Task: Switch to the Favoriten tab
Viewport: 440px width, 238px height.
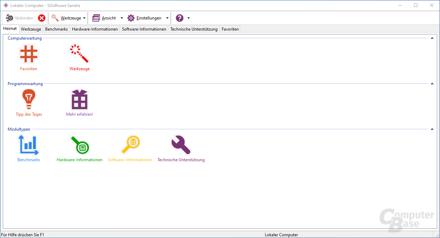Action: tap(230, 29)
